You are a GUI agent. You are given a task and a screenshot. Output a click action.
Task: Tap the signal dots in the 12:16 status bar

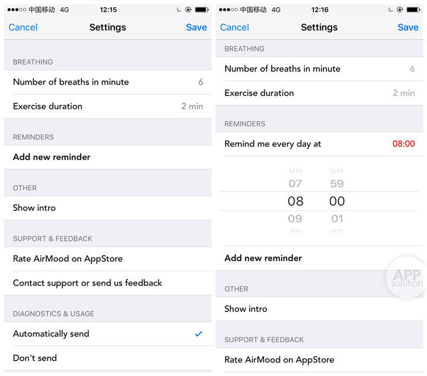227,10
